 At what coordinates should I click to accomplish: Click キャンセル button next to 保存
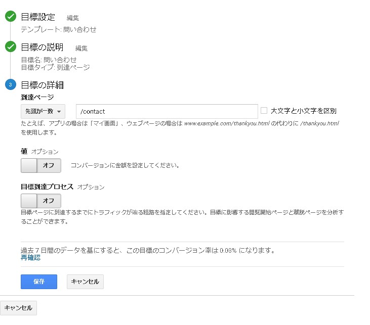pyautogui.click(x=85, y=282)
